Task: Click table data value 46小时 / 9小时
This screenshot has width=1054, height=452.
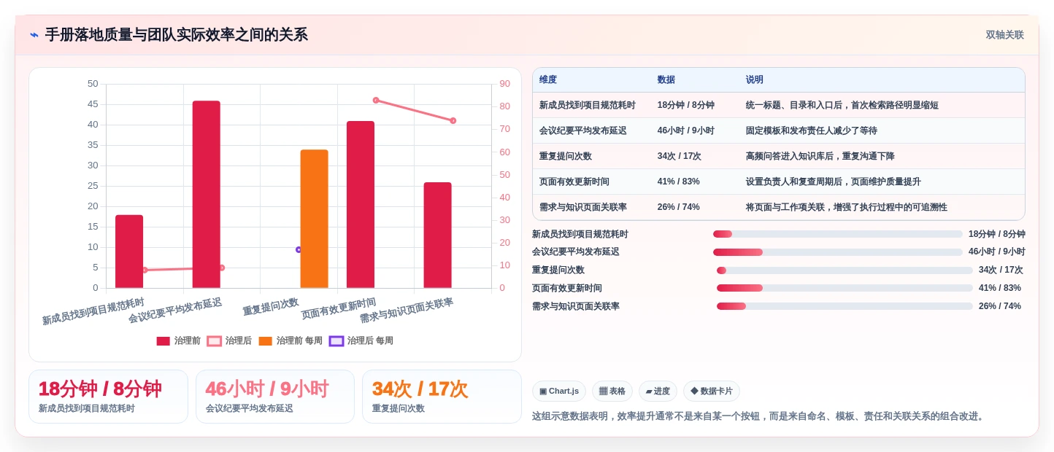Action: coord(686,131)
